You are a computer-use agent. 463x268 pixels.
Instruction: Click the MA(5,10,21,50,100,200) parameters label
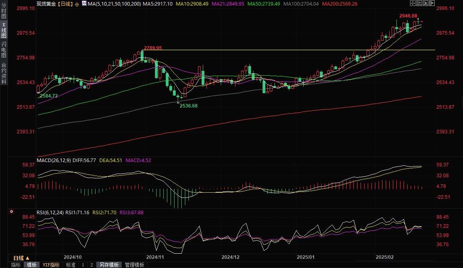click(x=115, y=4)
